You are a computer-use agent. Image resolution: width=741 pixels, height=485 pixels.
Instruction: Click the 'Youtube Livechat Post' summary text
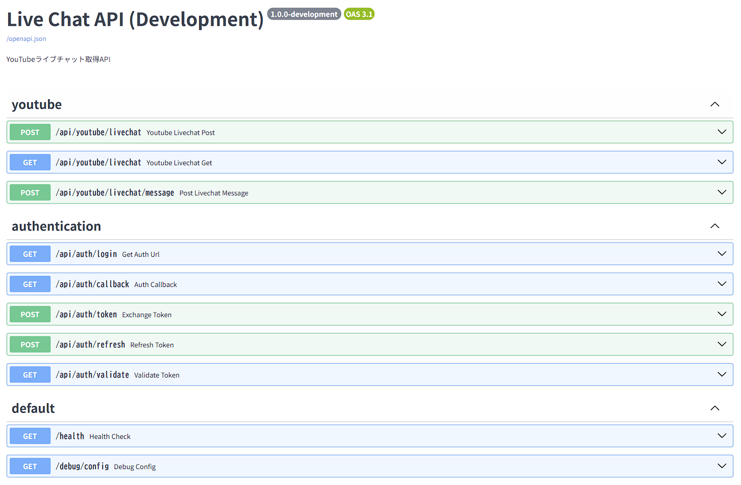tap(181, 133)
